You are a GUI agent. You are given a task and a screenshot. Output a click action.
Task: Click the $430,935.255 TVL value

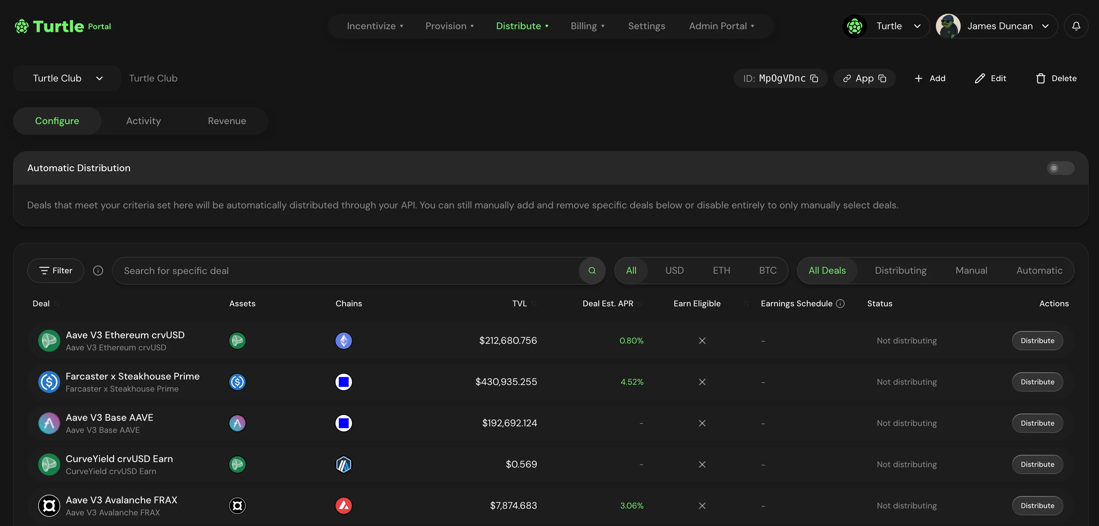coord(506,382)
